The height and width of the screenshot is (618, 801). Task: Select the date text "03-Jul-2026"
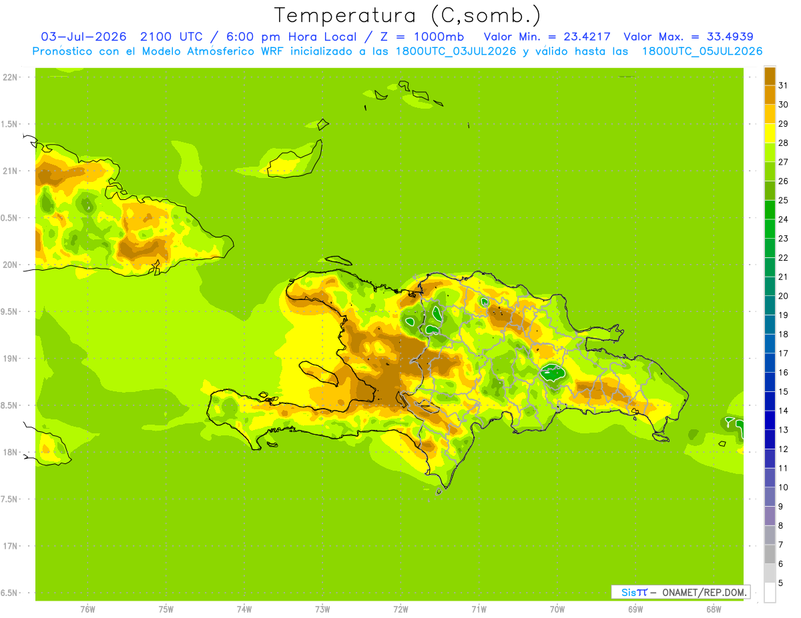click(x=84, y=37)
